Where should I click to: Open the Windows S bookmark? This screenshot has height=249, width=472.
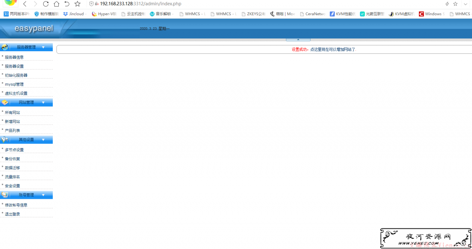tap(431, 14)
